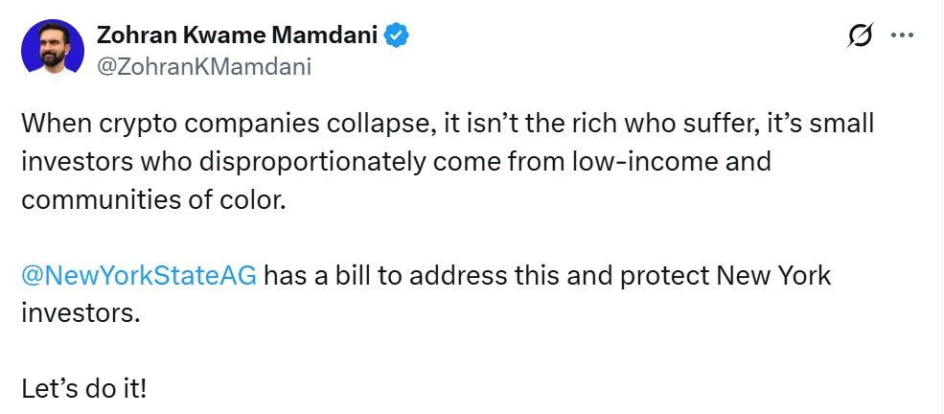Screen dimensions: 944x414
Task: Click the line starting "investors who disproportionately"
Action: (x=395, y=161)
